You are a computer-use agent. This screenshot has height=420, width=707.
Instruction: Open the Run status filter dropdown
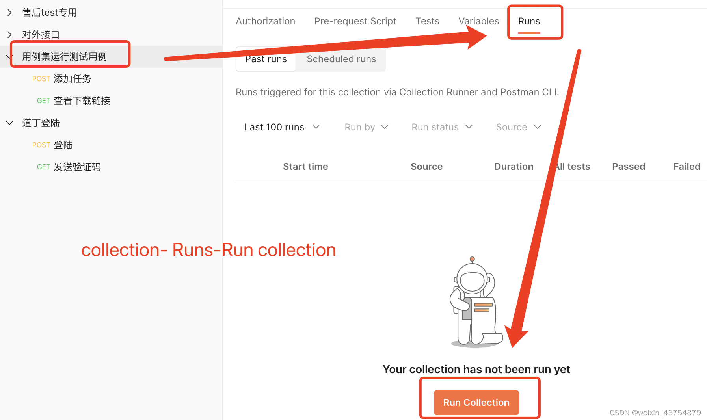(x=442, y=127)
